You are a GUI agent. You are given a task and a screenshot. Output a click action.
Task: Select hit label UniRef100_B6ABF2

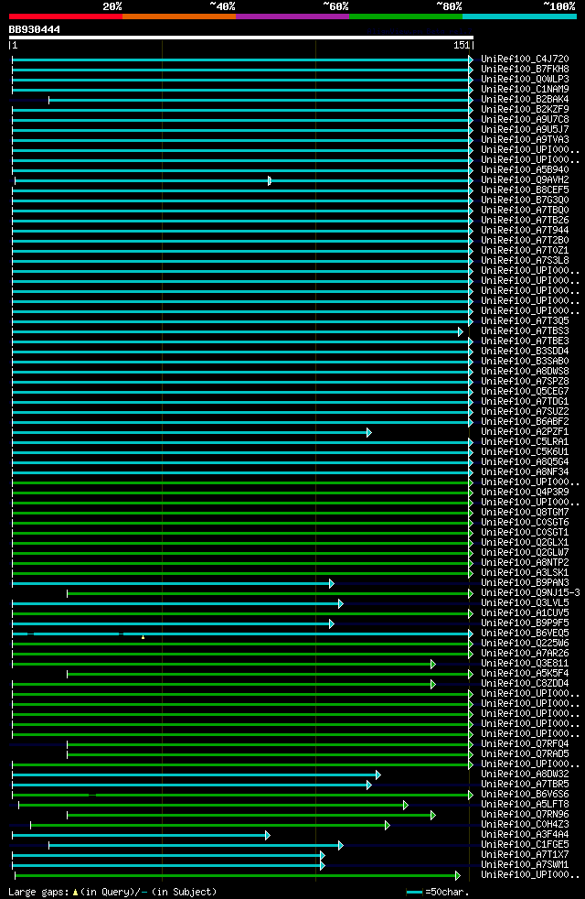point(525,421)
